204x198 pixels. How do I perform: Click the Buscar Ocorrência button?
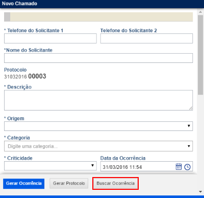tap(116, 183)
